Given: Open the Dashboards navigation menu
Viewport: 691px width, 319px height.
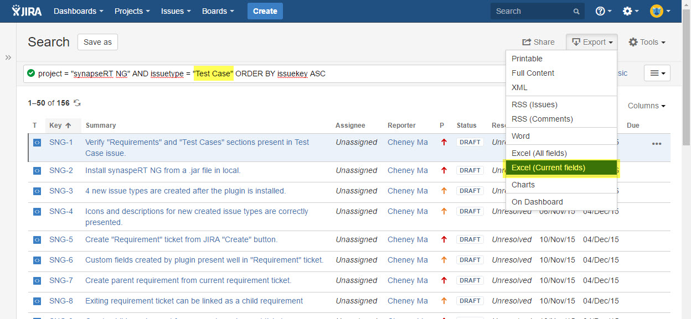Looking at the screenshot, I should click(78, 11).
